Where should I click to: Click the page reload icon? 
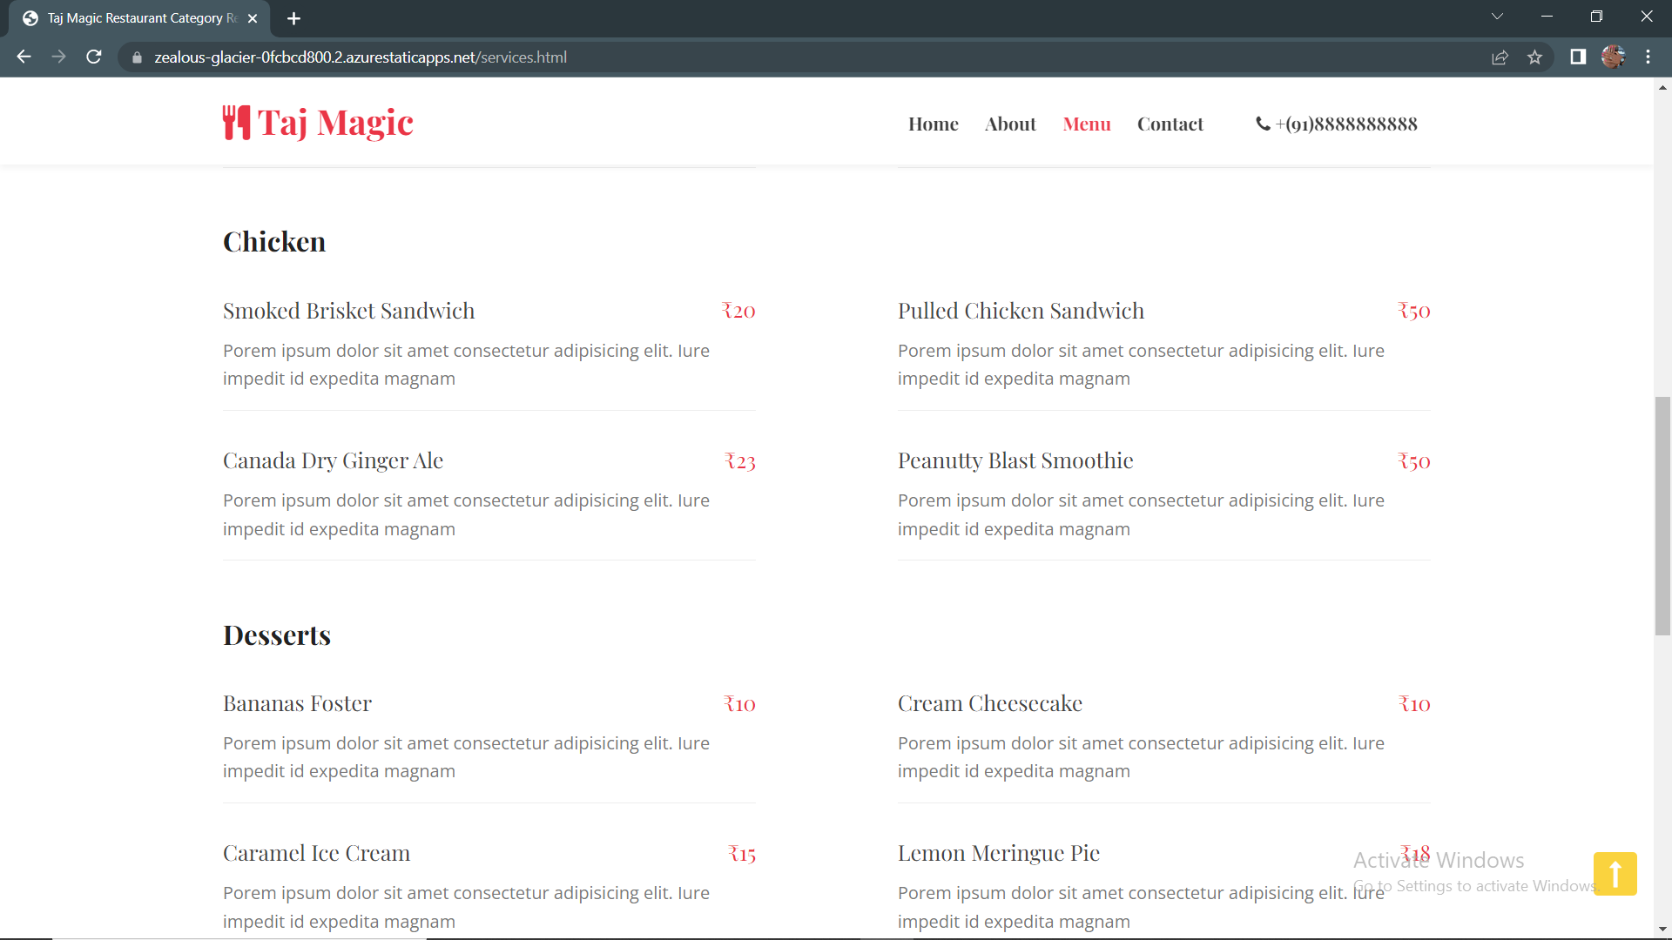[x=93, y=57]
